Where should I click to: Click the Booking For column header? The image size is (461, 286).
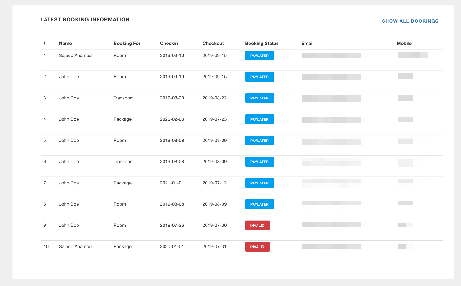click(127, 43)
